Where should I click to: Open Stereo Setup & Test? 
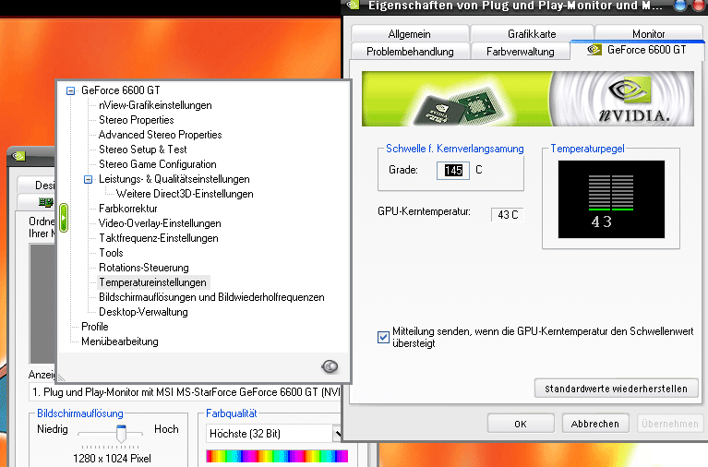coord(143,150)
